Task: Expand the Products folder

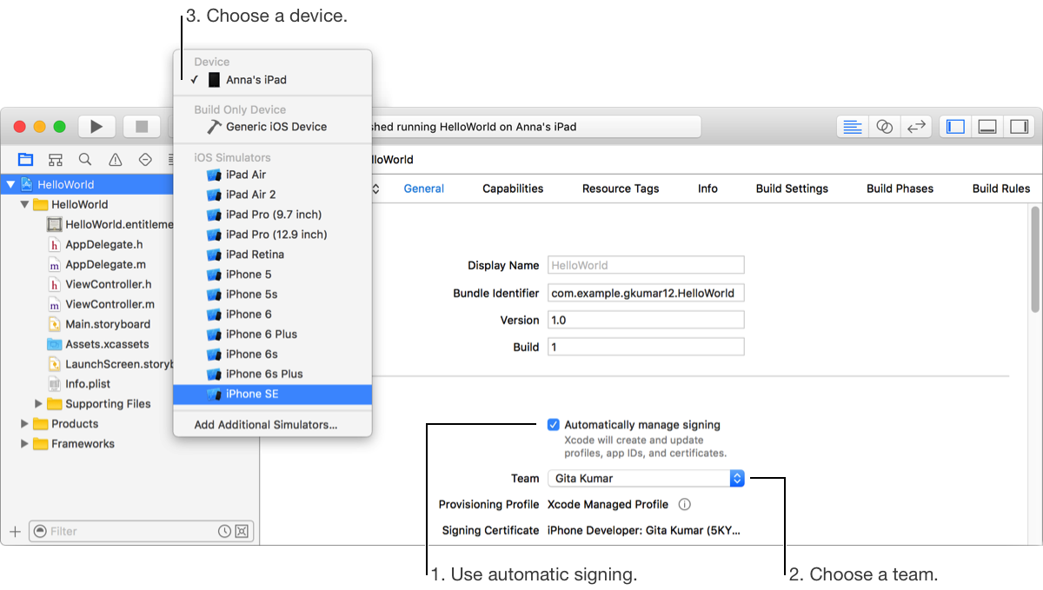Action: tap(24, 424)
